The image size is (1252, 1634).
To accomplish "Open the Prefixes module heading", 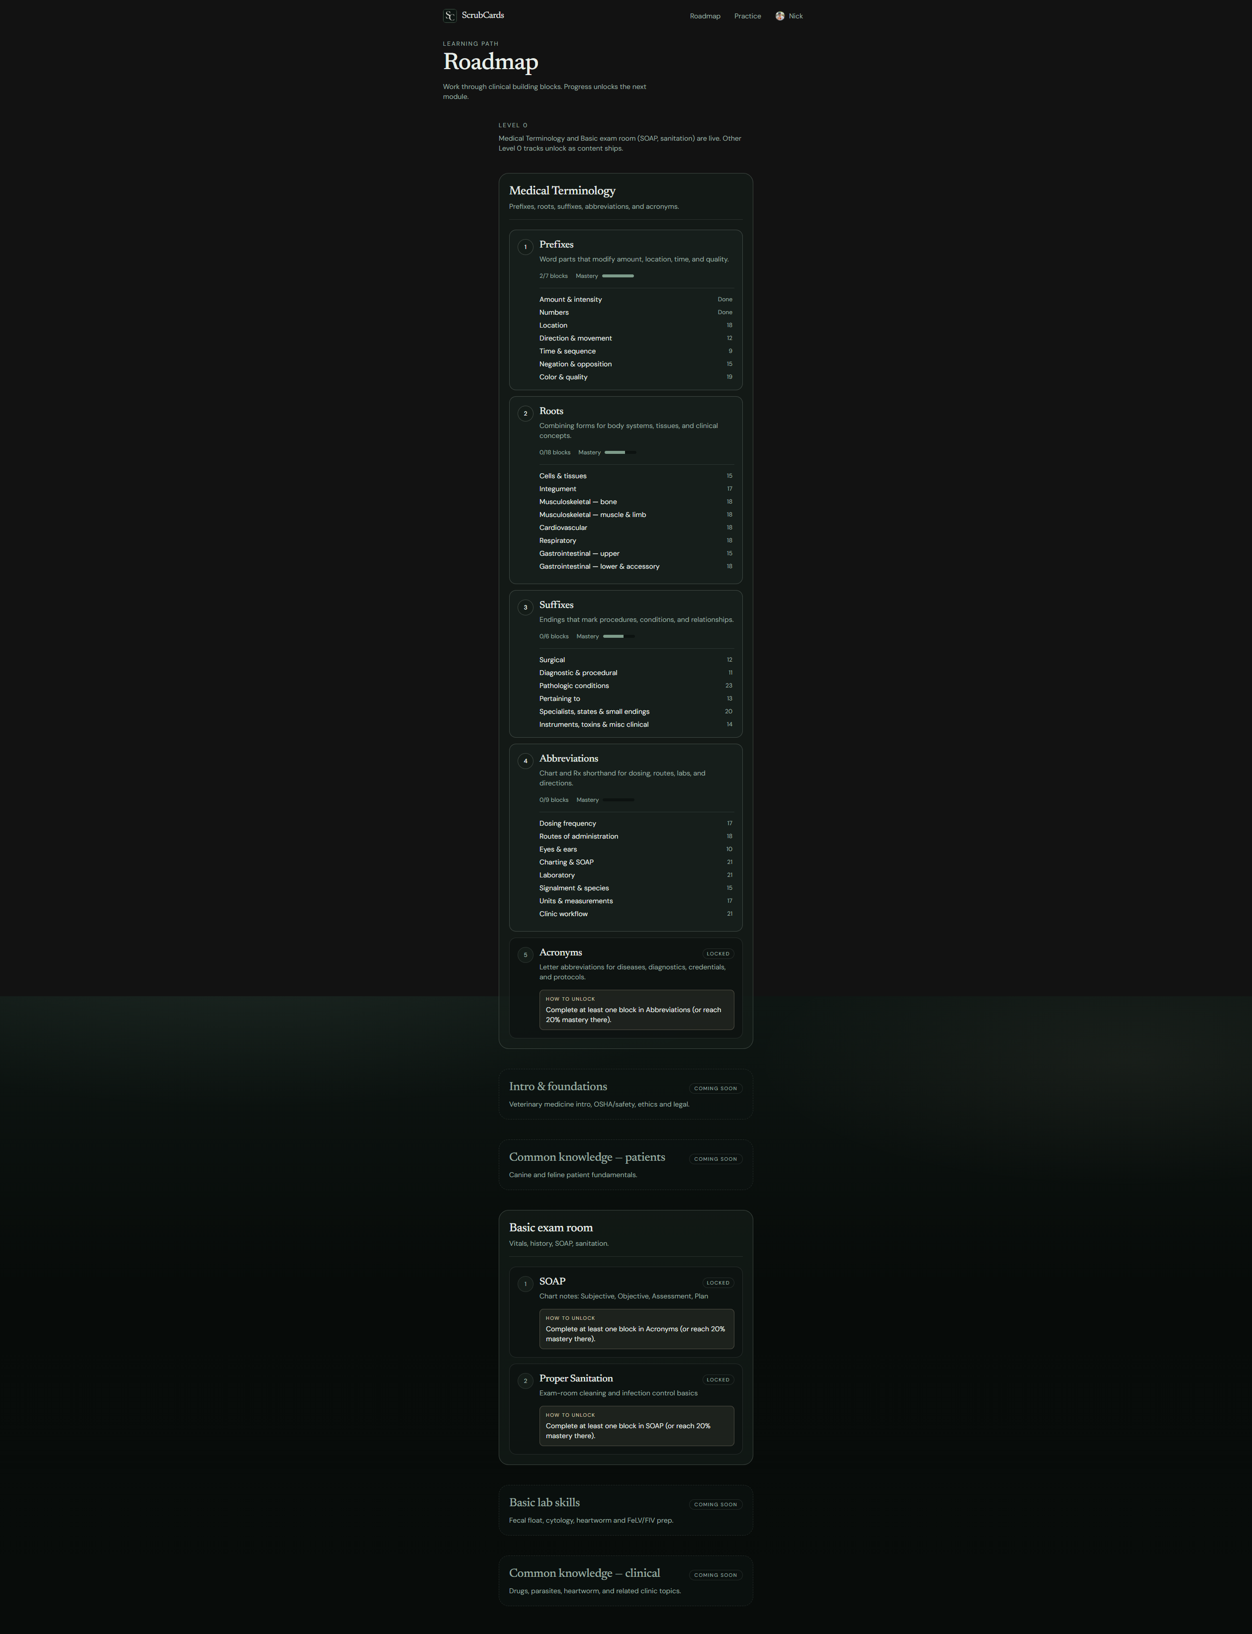I will tap(556, 245).
